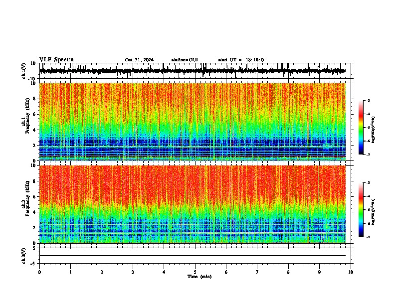Click the ch.1 color bar unit label
Screen dimensions: 395x305
[374, 130]
